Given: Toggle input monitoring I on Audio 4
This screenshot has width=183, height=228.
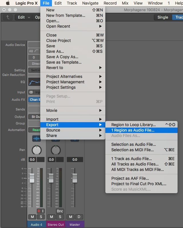Looking at the screenshot, I should pos(43,211).
